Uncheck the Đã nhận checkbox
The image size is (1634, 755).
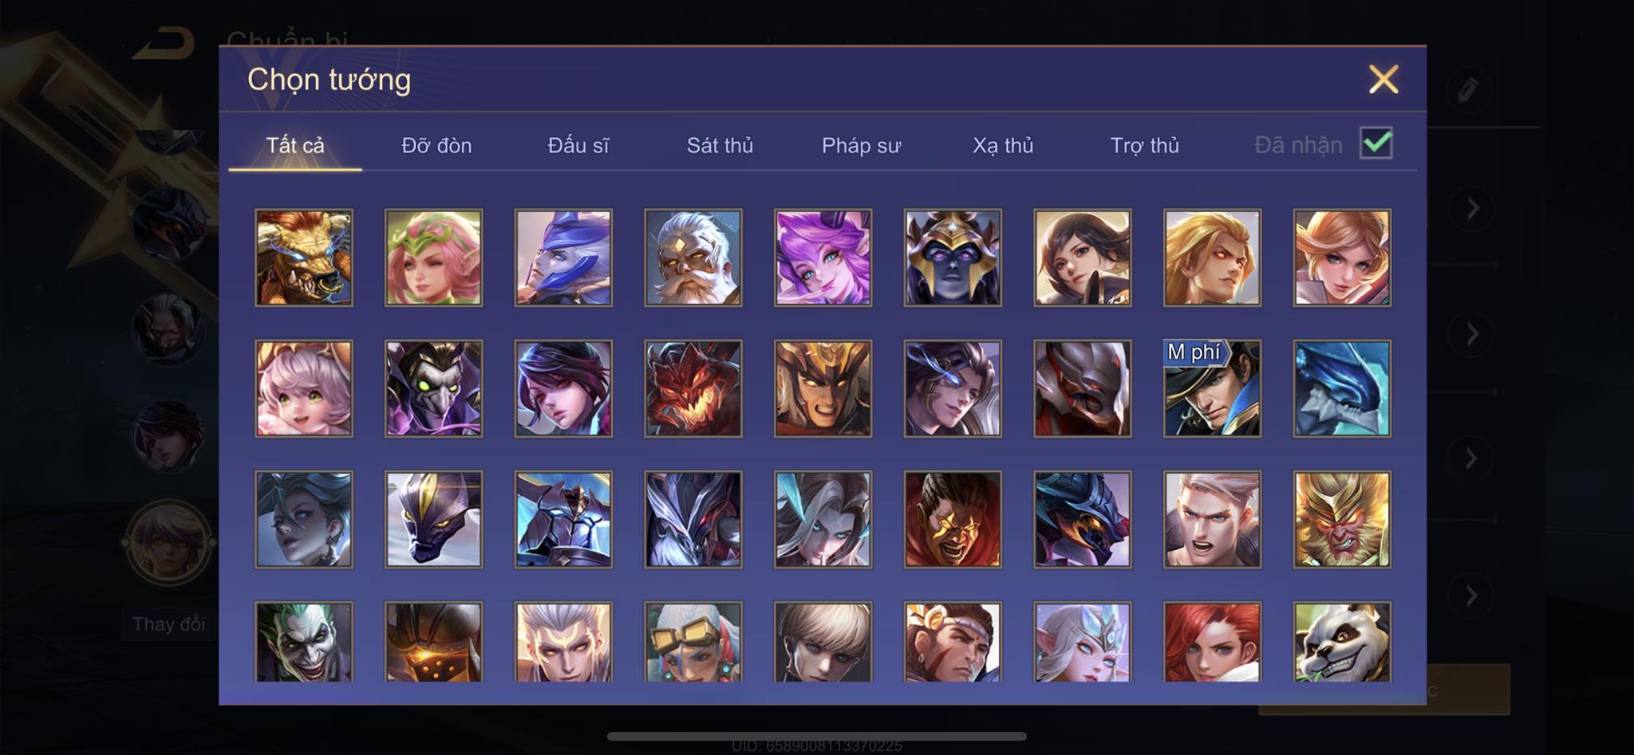click(x=1376, y=144)
